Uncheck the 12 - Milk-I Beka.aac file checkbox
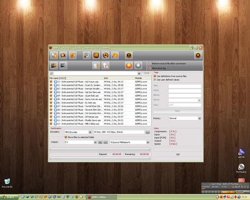Image resolution: width=250 pixels, height=200 pixels. coord(51,124)
